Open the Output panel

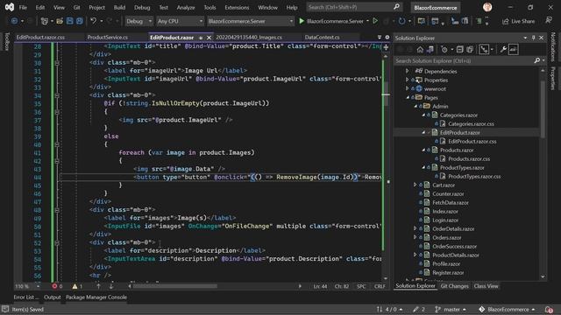click(53, 297)
